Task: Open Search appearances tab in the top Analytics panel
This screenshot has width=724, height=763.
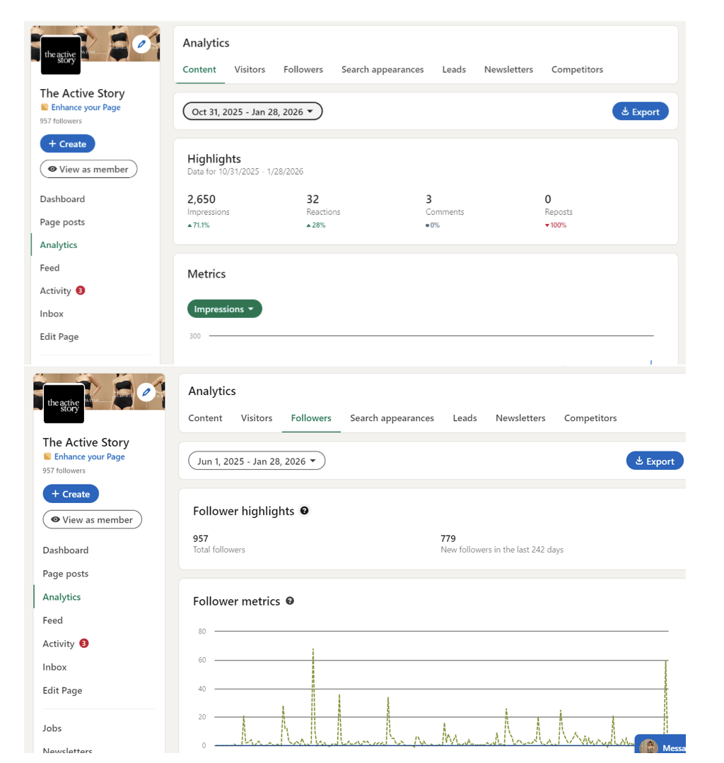Action: tap(383, 69)
